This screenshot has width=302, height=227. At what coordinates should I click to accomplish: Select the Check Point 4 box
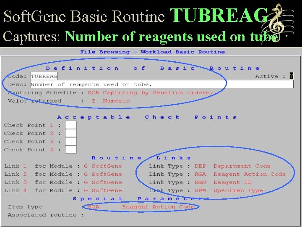(x=71, y=149)
